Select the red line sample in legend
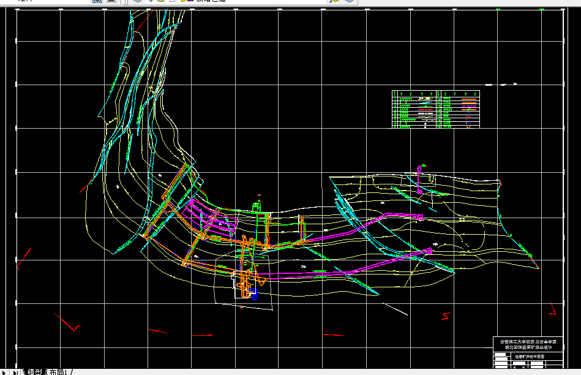The width and height of the screenshot is (581, 375). [x=425, y=110]
